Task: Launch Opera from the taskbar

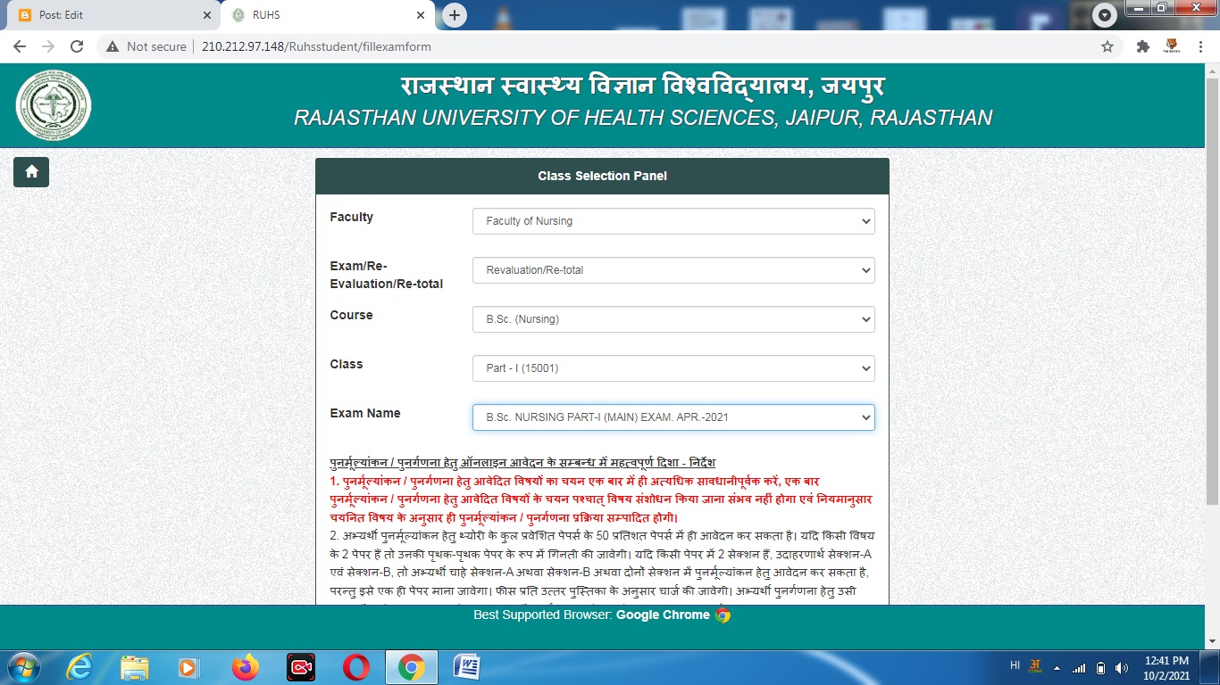Action: [356, 667]
